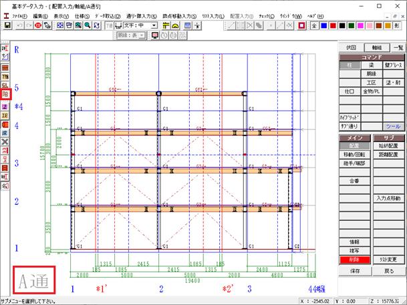The image size is (407, 305).
Task: Switch to the 伏図 tab
Action: [x=351, y=47]
